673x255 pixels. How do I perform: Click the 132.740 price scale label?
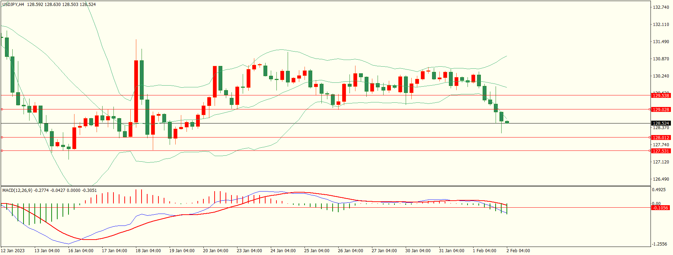click(660, 7)
